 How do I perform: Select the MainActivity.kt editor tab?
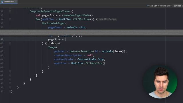coord(9,2)
